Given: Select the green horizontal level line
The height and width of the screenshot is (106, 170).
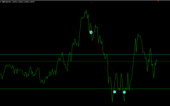Looking at the screenshot, I should 85,89.
